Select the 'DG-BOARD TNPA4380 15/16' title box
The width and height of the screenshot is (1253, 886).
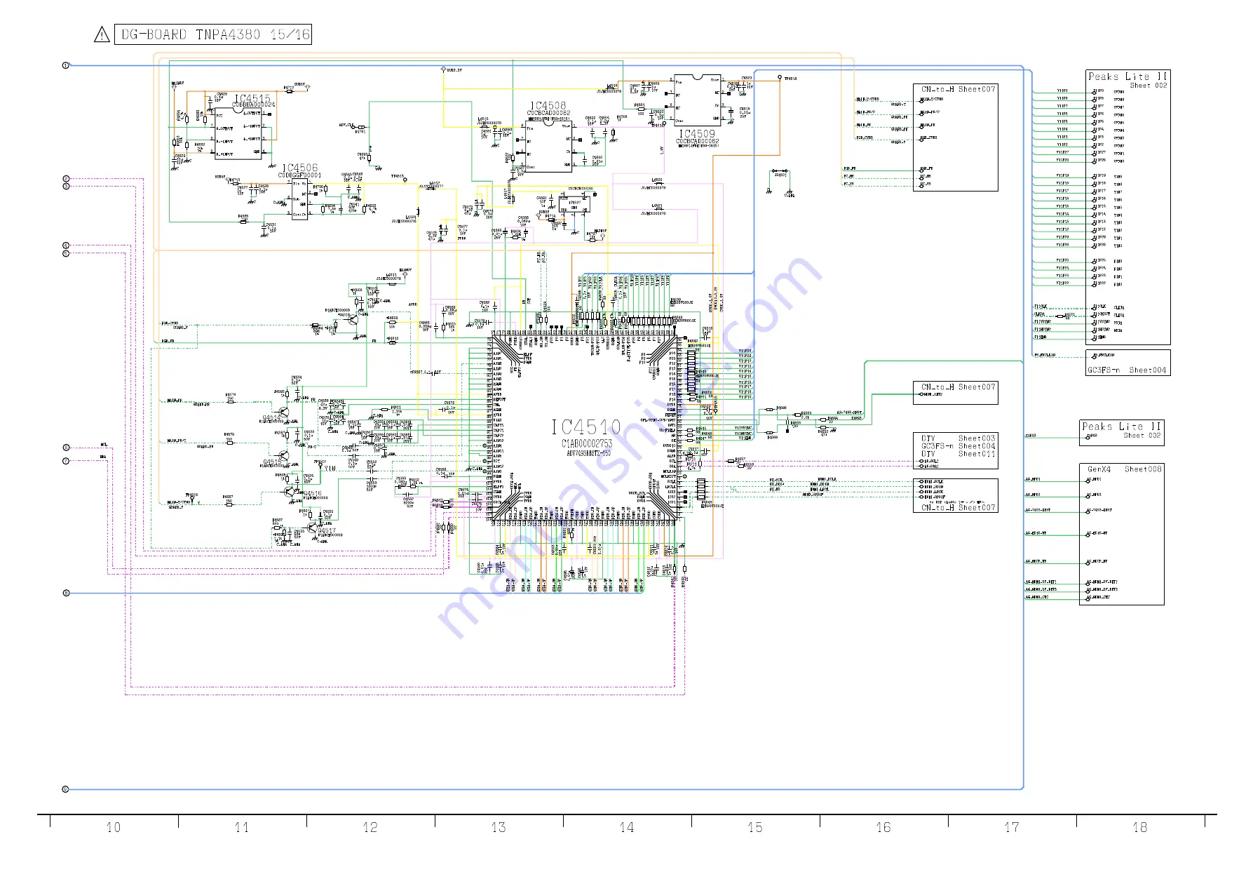click(x=213, y=34)
